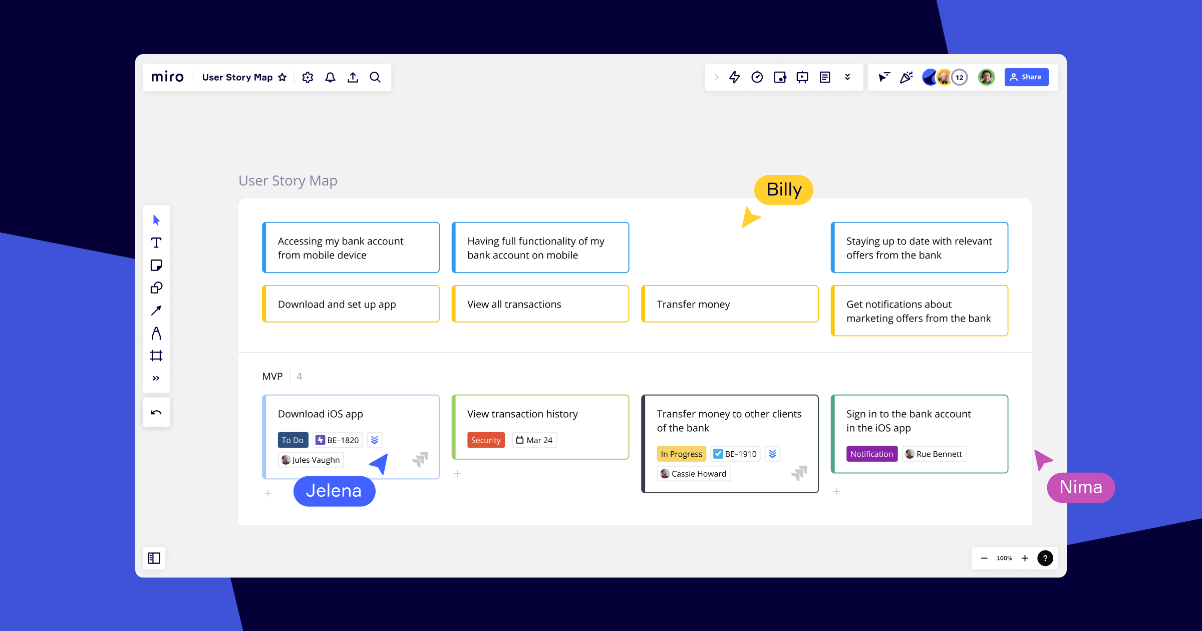Zoom in with the plus button
Image resolution: width=1202 pixels, height=631 pixels.
tap(1025, 558)
